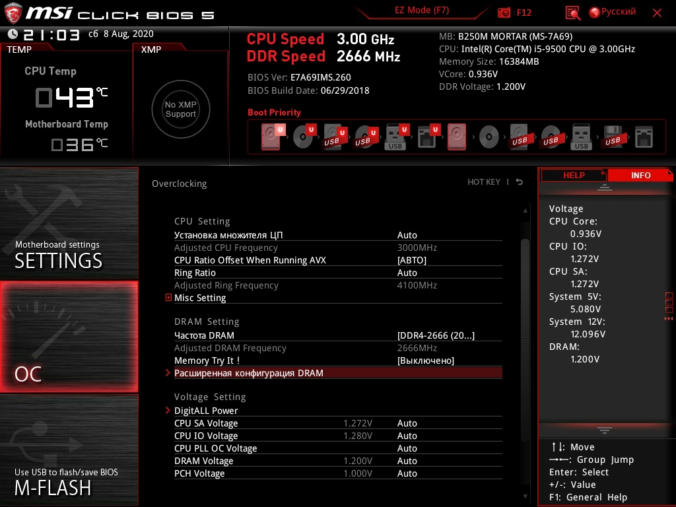Click the CPU SA Voltage Auto field
676x507 pixels.
(x=407, y=423)
